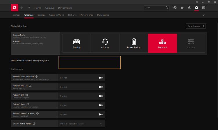The height and width of the screenshot is (130, 218).
Task: Open the notifications bell
Action: pyautogui.click(x=189, y=8)
